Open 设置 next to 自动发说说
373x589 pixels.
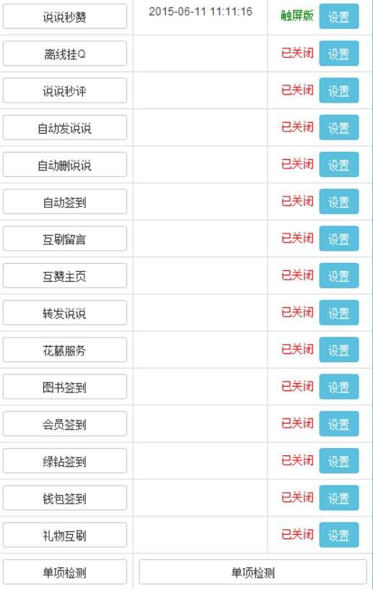point(339,128)
